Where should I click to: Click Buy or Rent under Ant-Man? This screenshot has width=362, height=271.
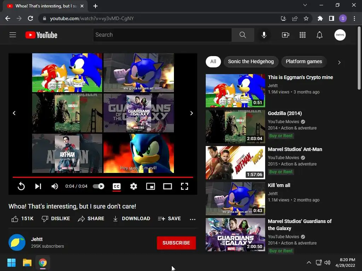click(281, 172)
